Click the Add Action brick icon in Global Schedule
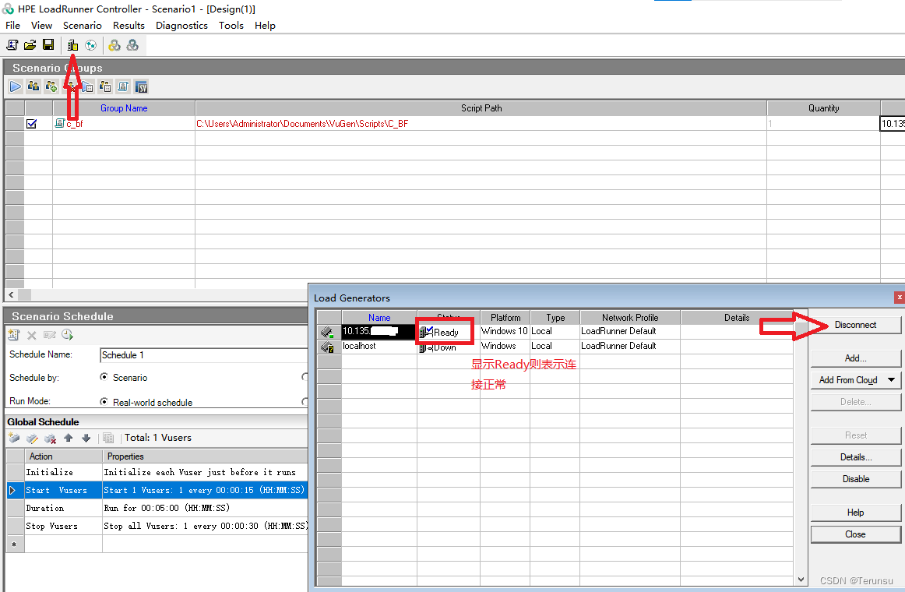This screenshot has width=905, height=592. click(15, 438)
